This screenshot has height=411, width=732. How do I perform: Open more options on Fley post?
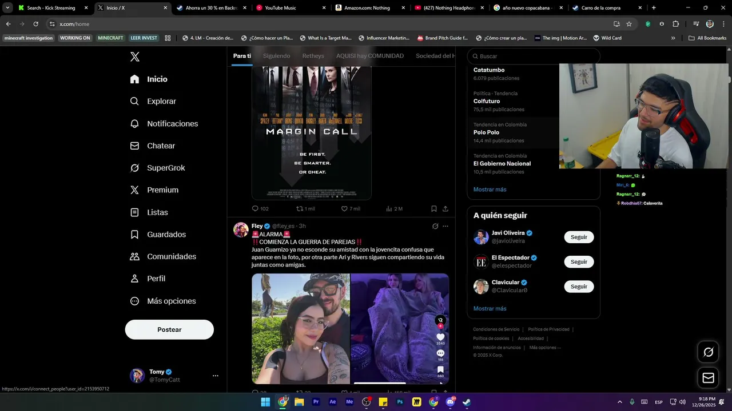445,226
